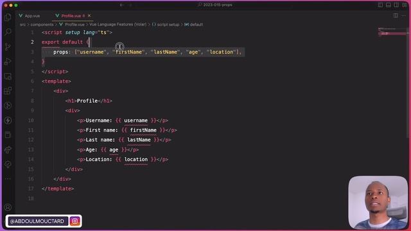Click the components breadcrumb
The width and height of the screenshot is (411, 231).
pos(42,24)
